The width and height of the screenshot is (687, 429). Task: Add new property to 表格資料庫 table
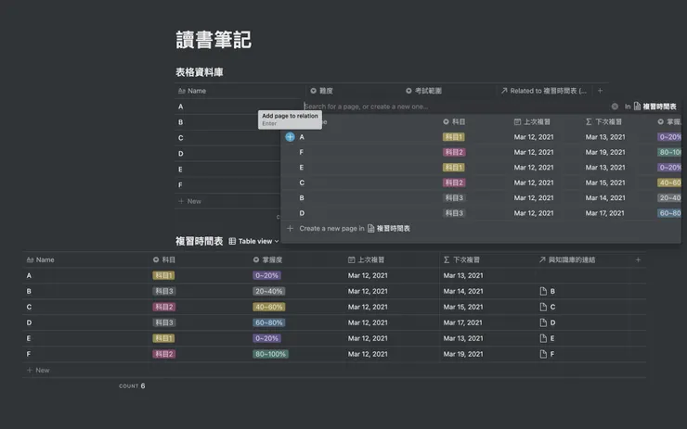601,91
